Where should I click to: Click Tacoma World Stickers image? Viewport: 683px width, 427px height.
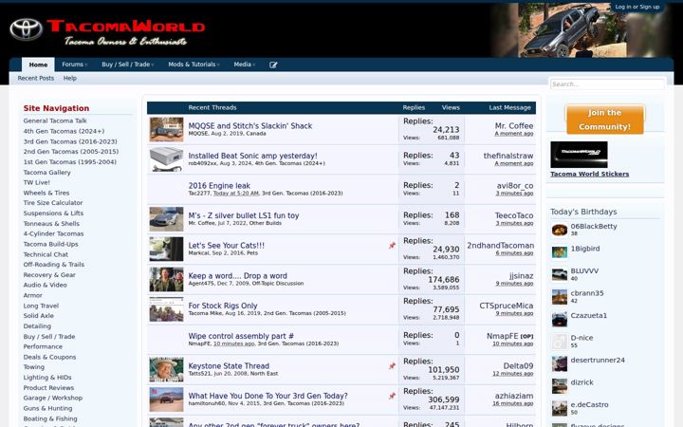(x=579, y=155)
